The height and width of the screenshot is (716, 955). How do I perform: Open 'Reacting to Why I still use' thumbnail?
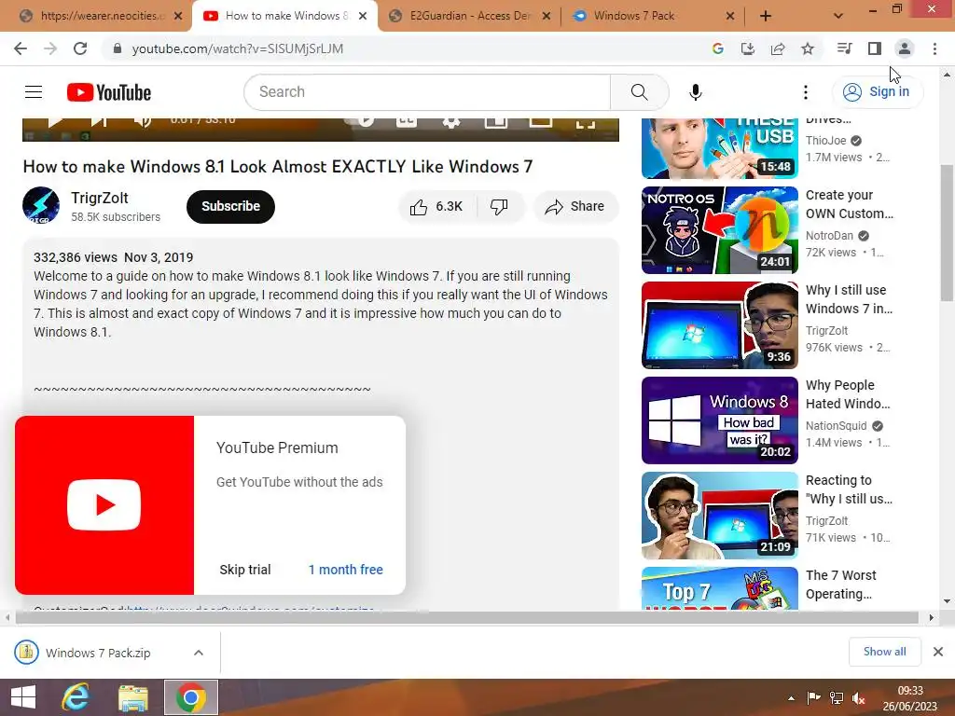coord(719,515)
